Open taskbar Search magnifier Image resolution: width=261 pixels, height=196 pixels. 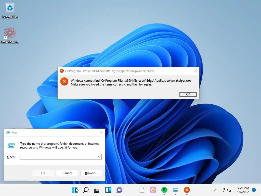(86, 190)
